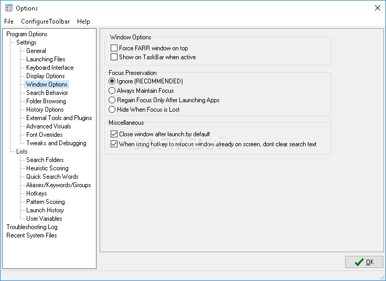Open Folder Browsing settings
This screenshot has height=281, width=386.
(46, 101)
